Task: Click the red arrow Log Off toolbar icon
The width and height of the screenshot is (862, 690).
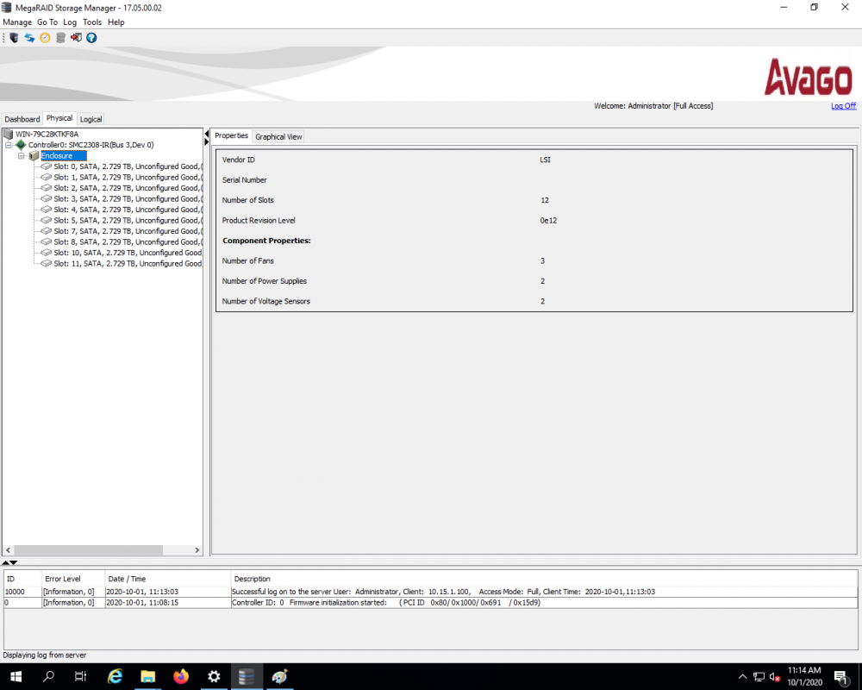Action: pyautogui.click(x=76, y=38)
